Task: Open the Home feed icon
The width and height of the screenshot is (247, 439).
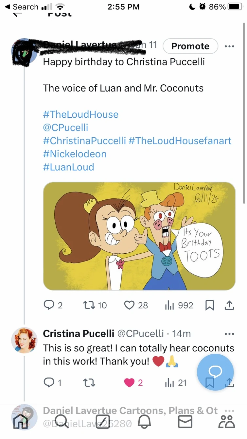Action: (20, 422)
